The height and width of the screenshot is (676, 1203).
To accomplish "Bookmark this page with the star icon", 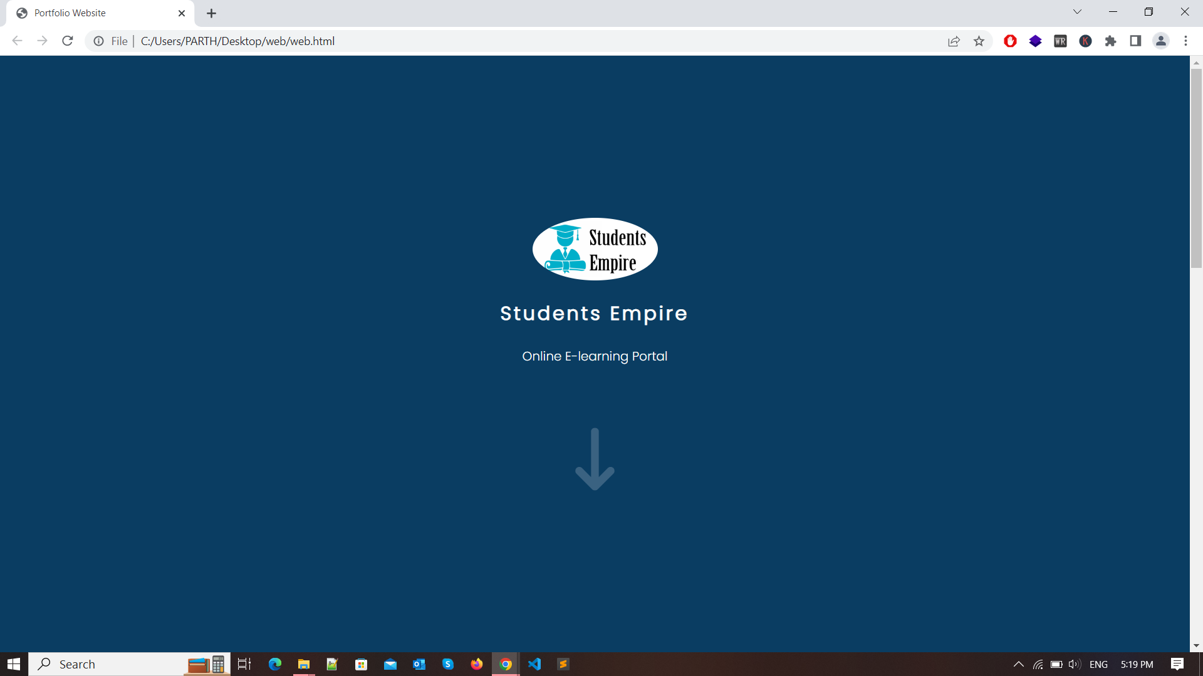I will [x=979, y=41].
